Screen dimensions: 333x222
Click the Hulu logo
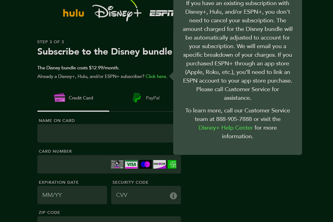tap(74, 13)
